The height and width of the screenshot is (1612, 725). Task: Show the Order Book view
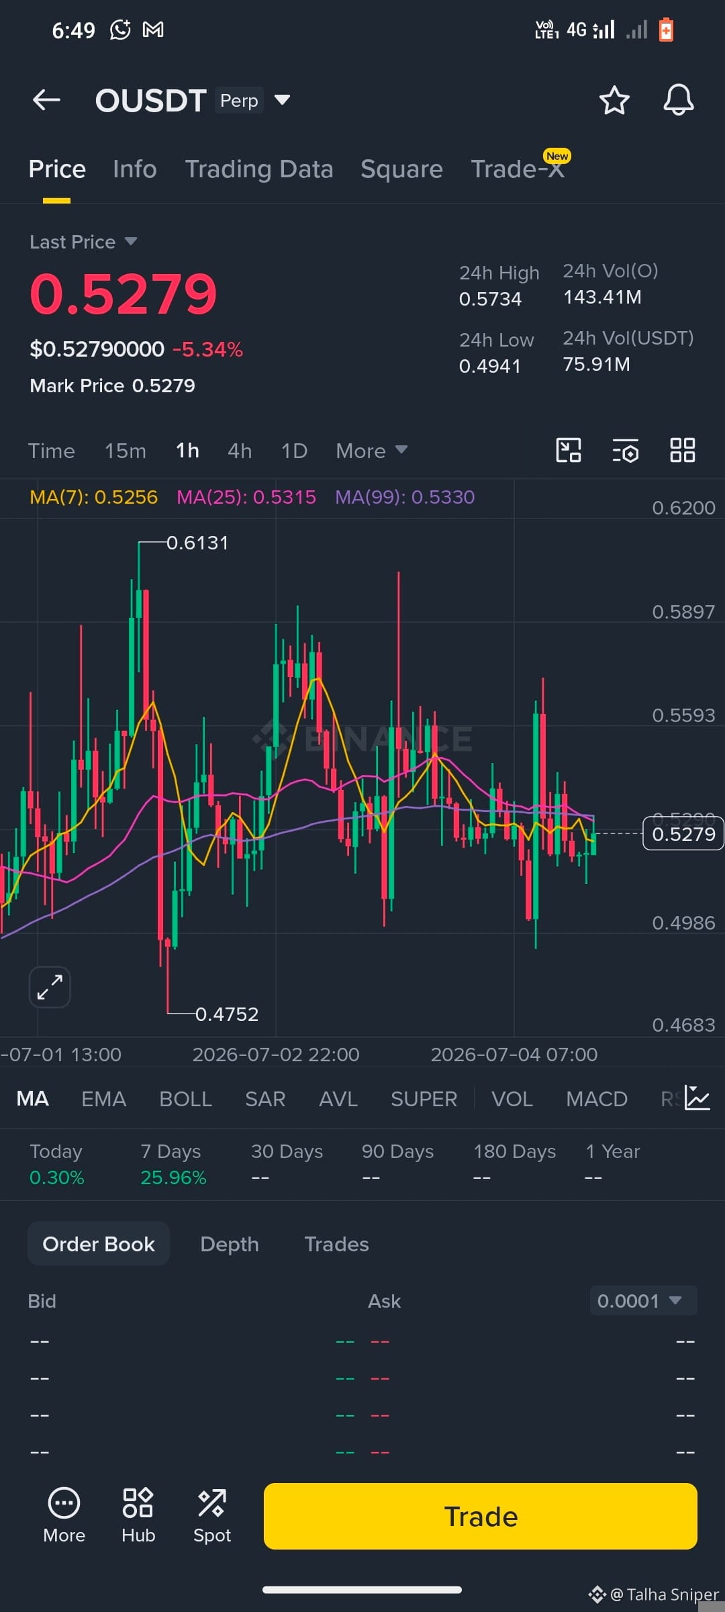tap(99, 1244)
